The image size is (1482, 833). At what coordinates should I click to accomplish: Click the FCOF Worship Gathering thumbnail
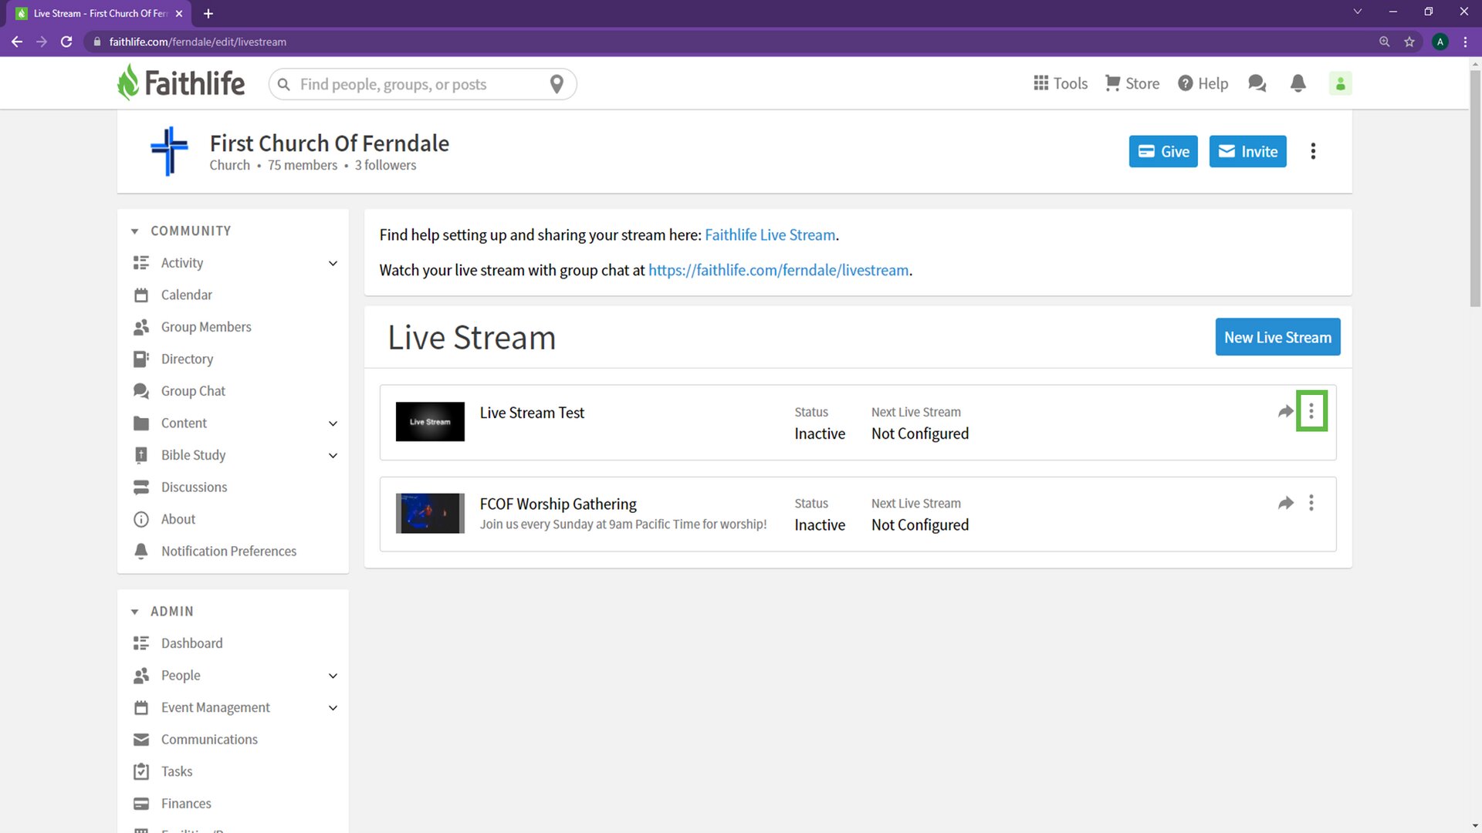point(430,513)
